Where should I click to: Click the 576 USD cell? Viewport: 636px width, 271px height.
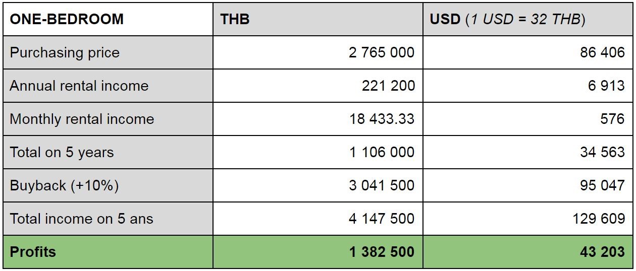(x=528, y=119)
